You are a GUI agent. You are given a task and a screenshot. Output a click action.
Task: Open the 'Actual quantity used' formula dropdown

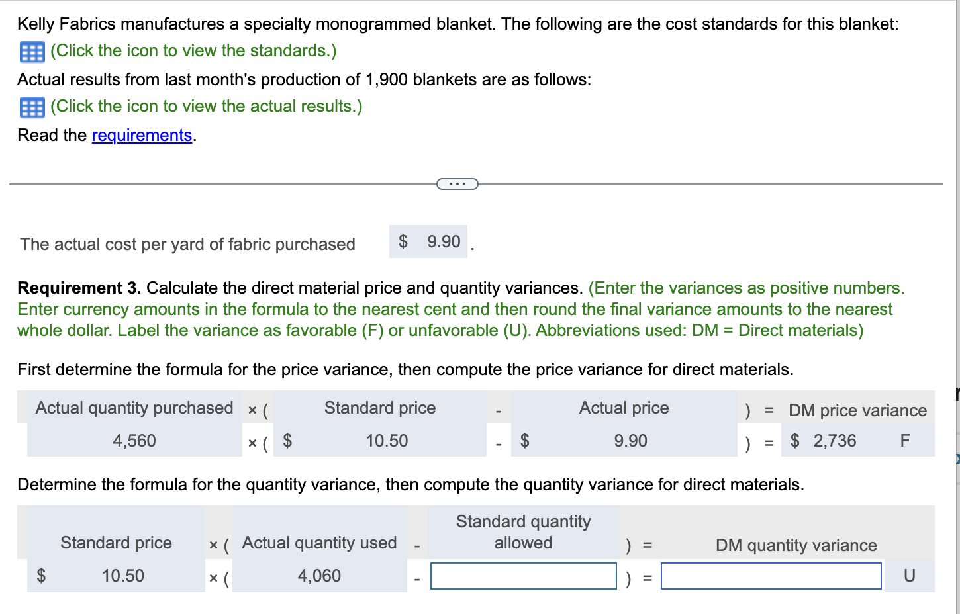tap(319, 543)
